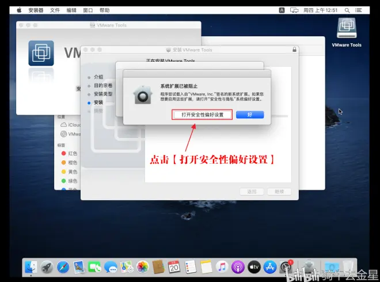Choose the 绿色 tag in the Finder sidebar
The height and width of the screenshot is (282, 380).
coord(69,181)
